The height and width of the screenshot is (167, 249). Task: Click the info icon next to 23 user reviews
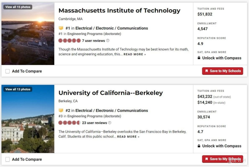[110, 123]
